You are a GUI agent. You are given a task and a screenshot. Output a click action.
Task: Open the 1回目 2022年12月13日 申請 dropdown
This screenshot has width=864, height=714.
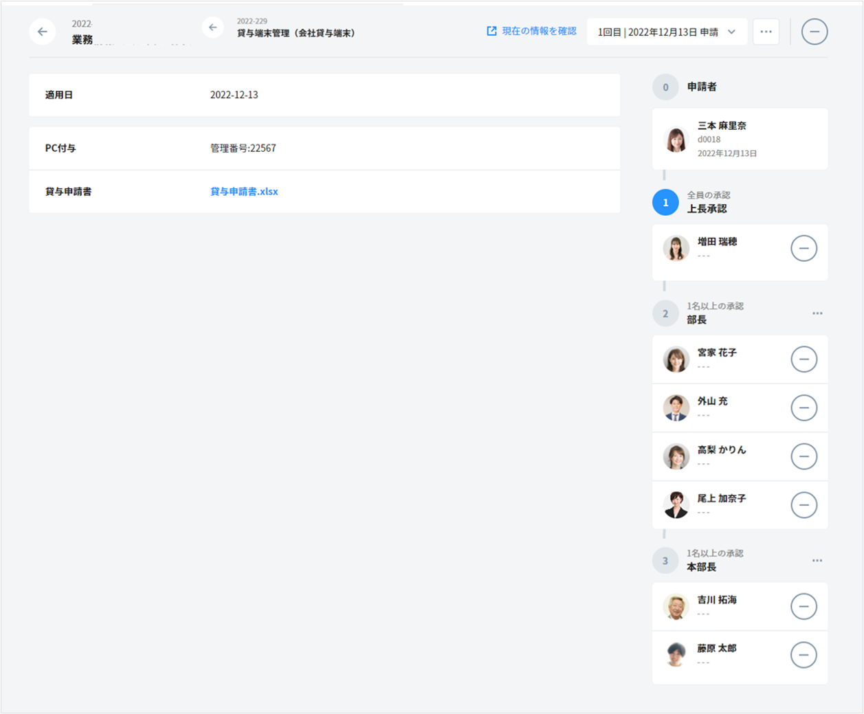tap(666, 32)
